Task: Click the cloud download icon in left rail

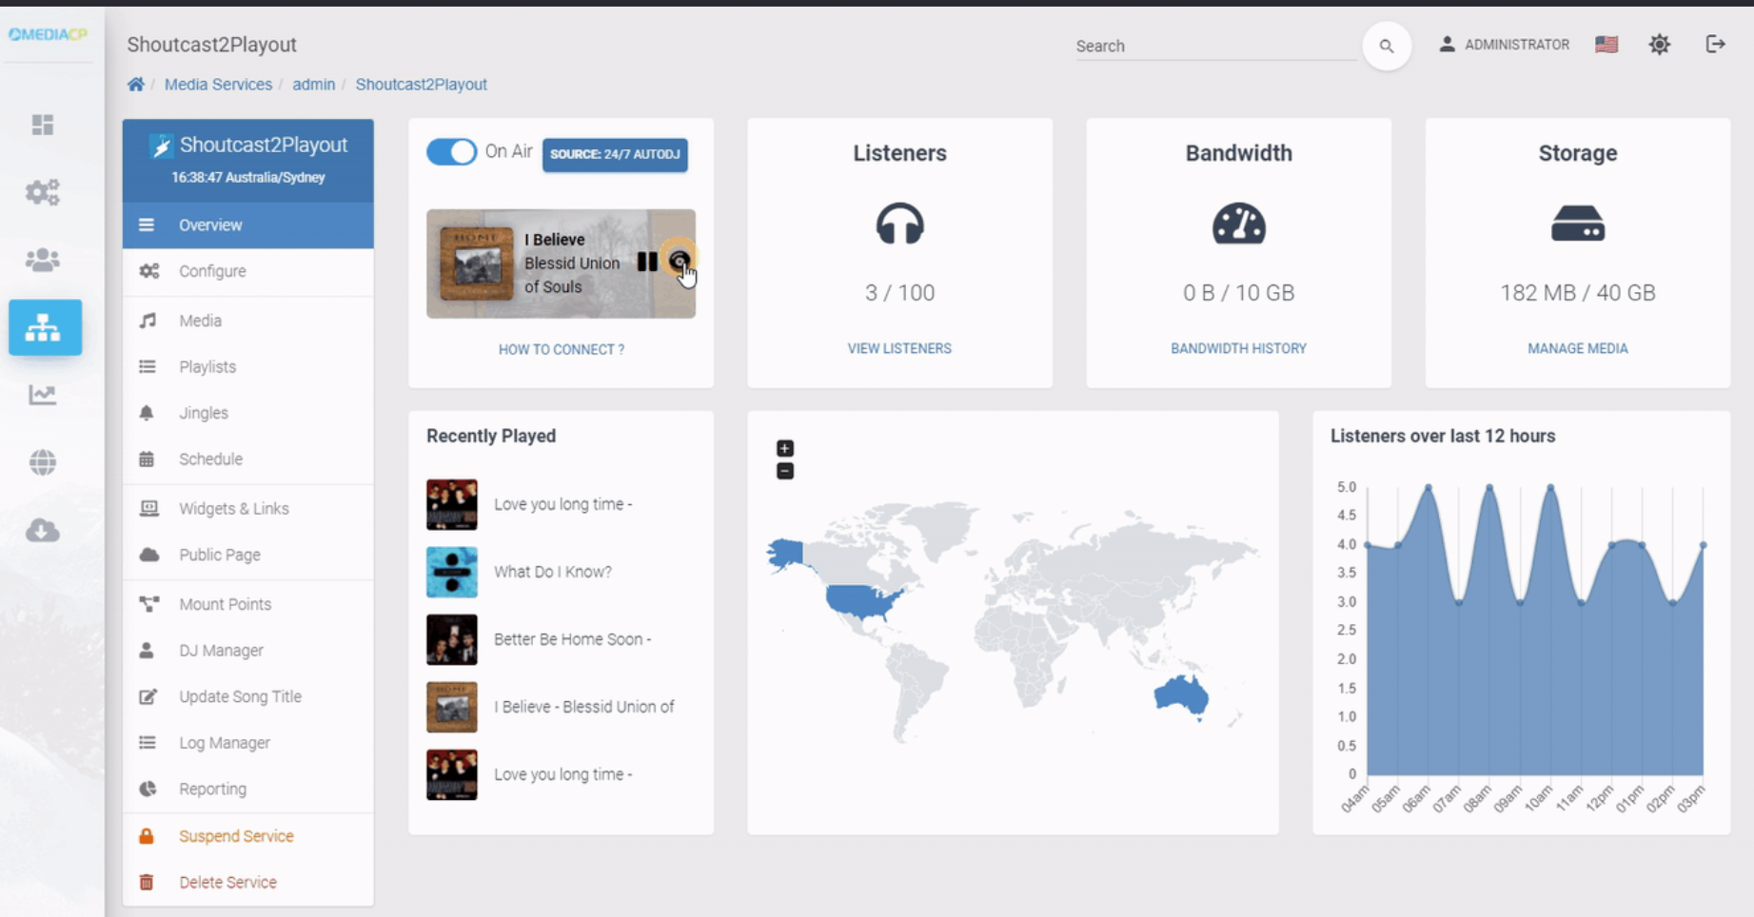Action: click(43, 530)
